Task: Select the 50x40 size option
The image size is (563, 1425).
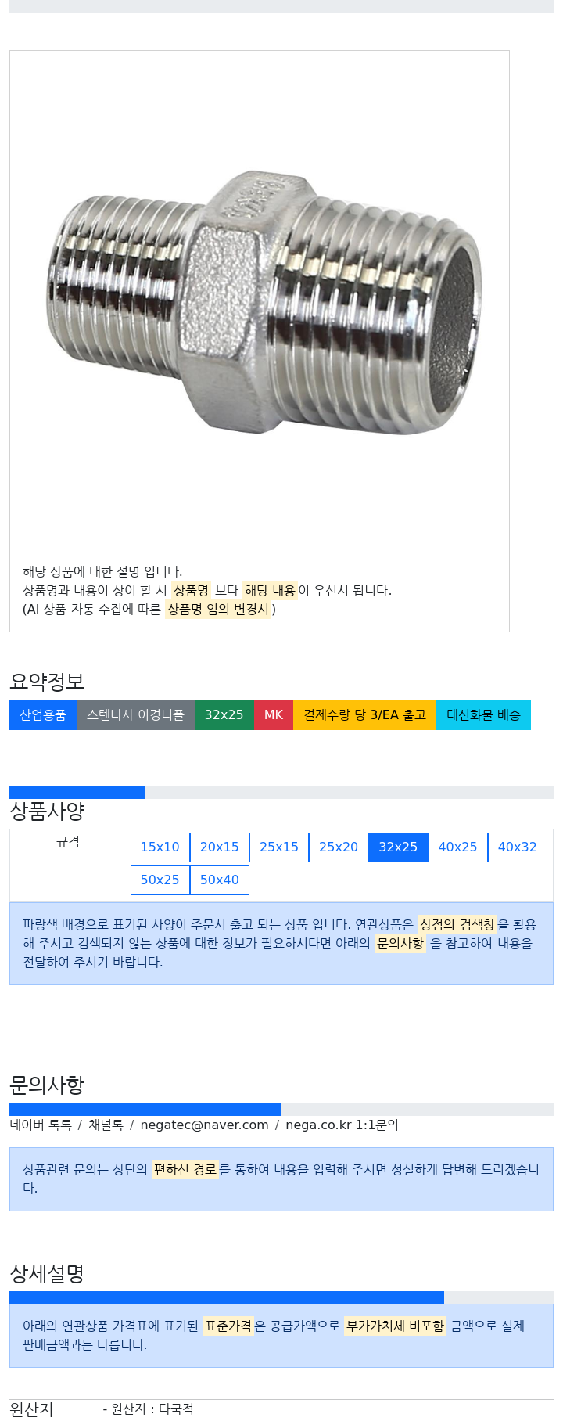Action: [x=220, y=880]
